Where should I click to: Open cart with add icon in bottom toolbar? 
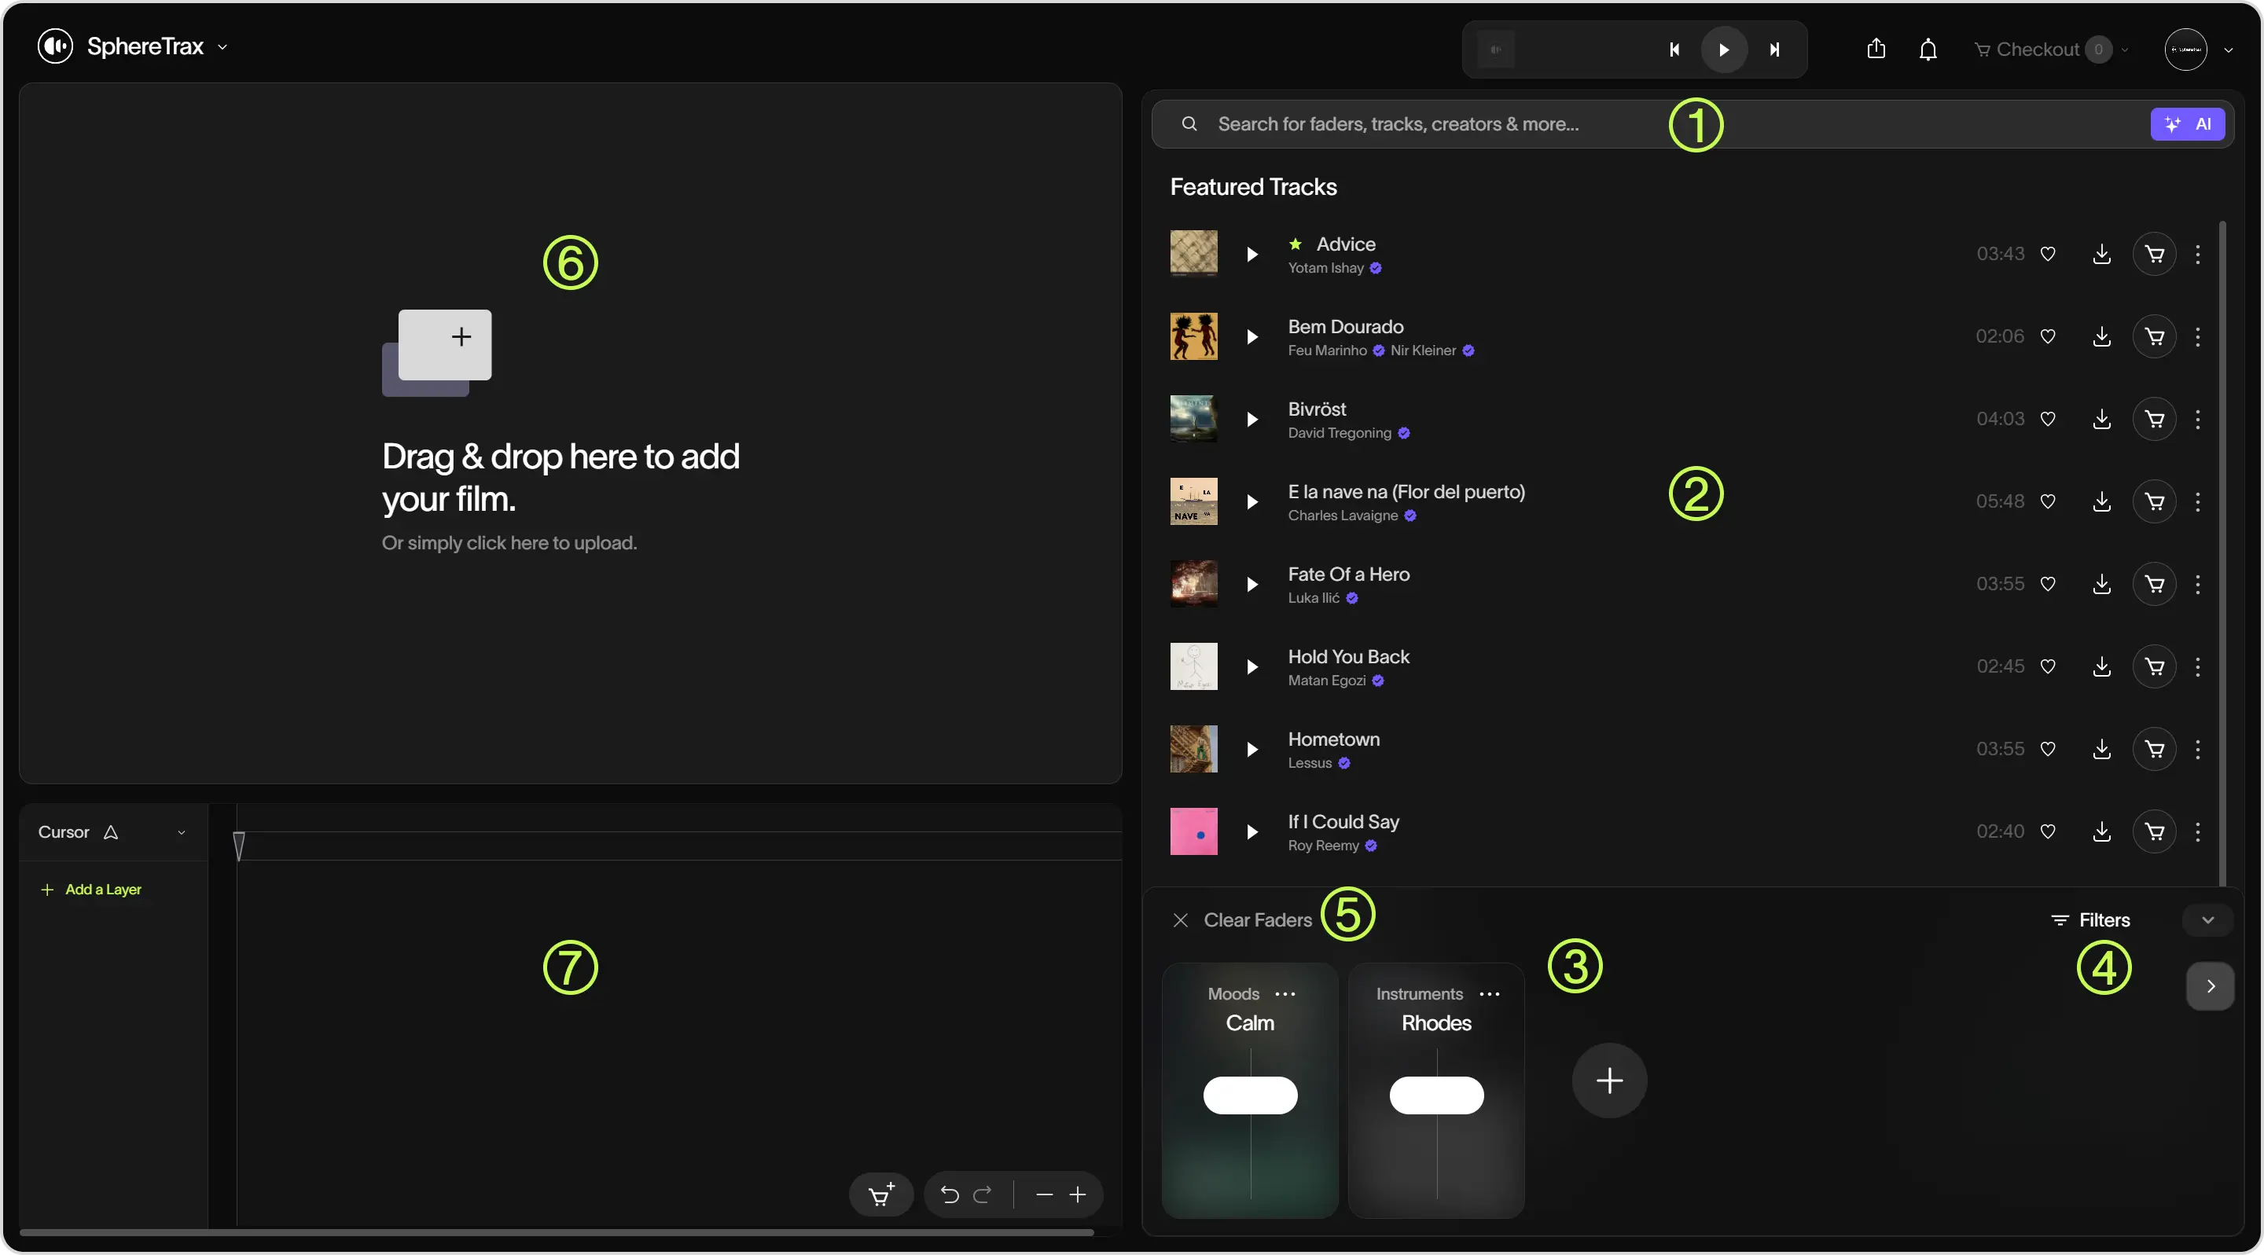[880, 1194]
